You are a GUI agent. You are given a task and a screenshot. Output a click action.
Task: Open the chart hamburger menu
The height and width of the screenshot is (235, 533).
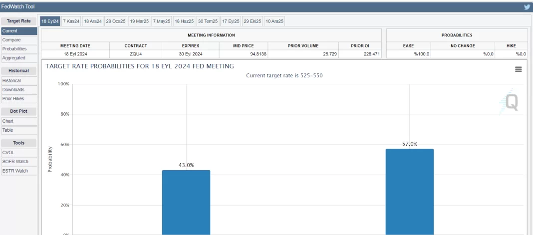tap(518, 69)
